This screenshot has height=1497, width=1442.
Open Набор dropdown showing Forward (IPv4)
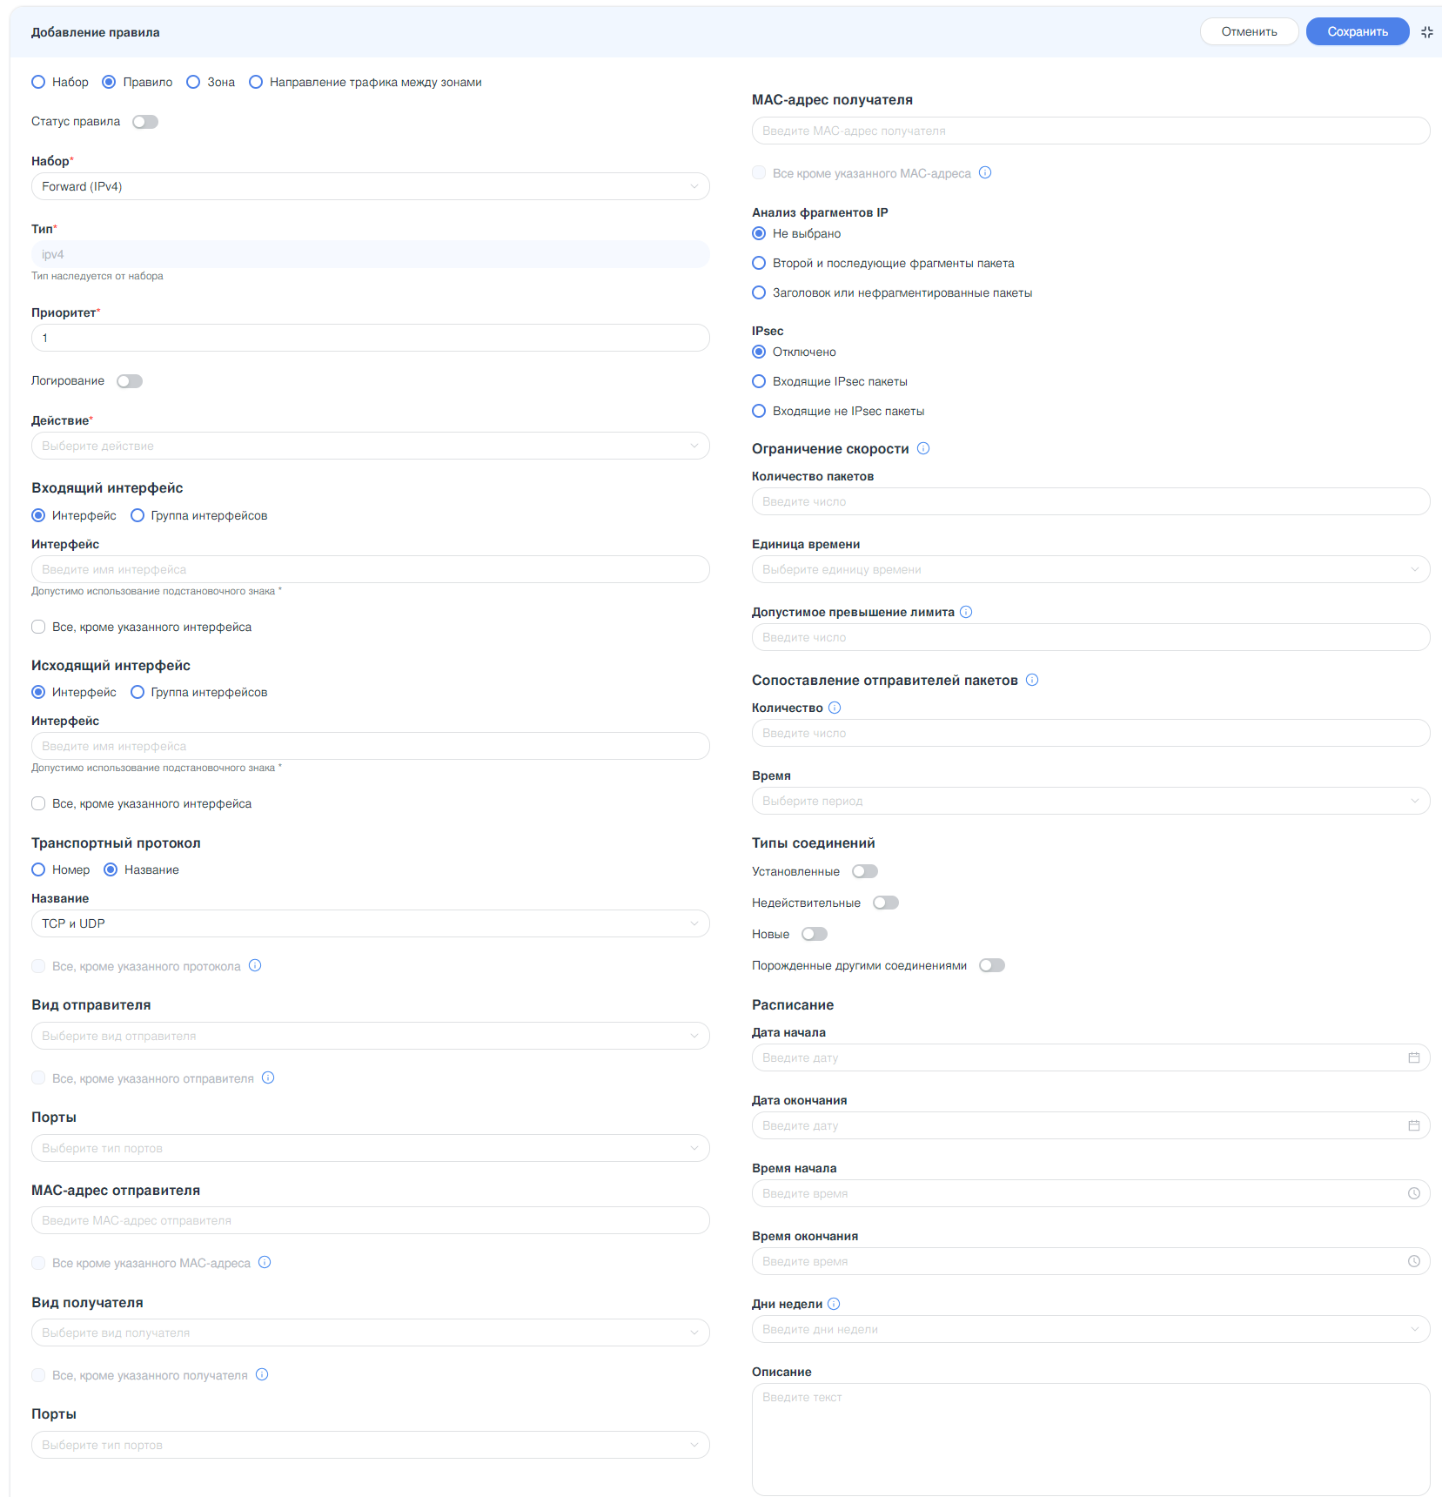click(x=371, y=186)
